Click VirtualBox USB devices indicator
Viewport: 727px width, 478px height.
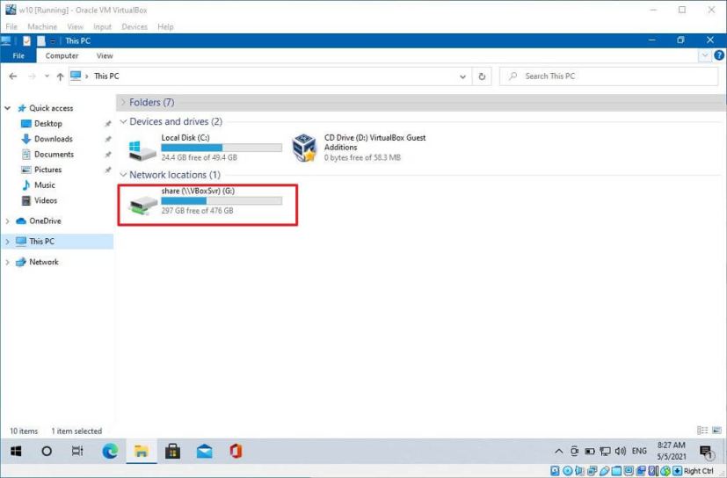(x=605, y=471)
